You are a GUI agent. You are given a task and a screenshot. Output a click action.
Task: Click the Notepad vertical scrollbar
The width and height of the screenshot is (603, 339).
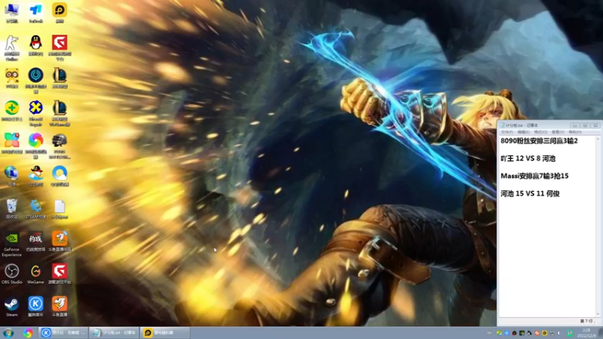[598, 227]
